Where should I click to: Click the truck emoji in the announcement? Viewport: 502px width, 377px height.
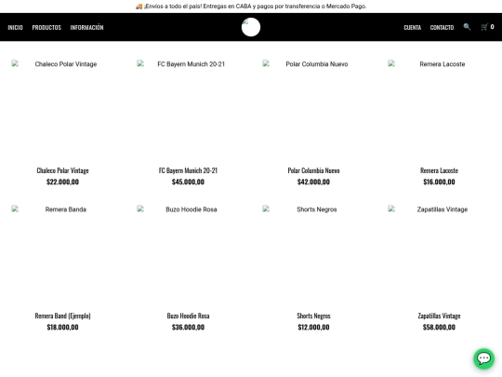pos(139,7)
